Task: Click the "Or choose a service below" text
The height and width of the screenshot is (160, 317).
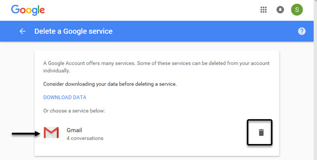Action: (74, 111)
